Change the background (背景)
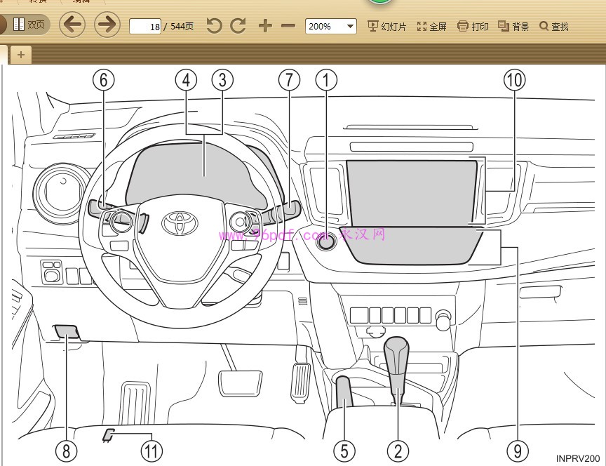606x466 pixels. [513, 26]
